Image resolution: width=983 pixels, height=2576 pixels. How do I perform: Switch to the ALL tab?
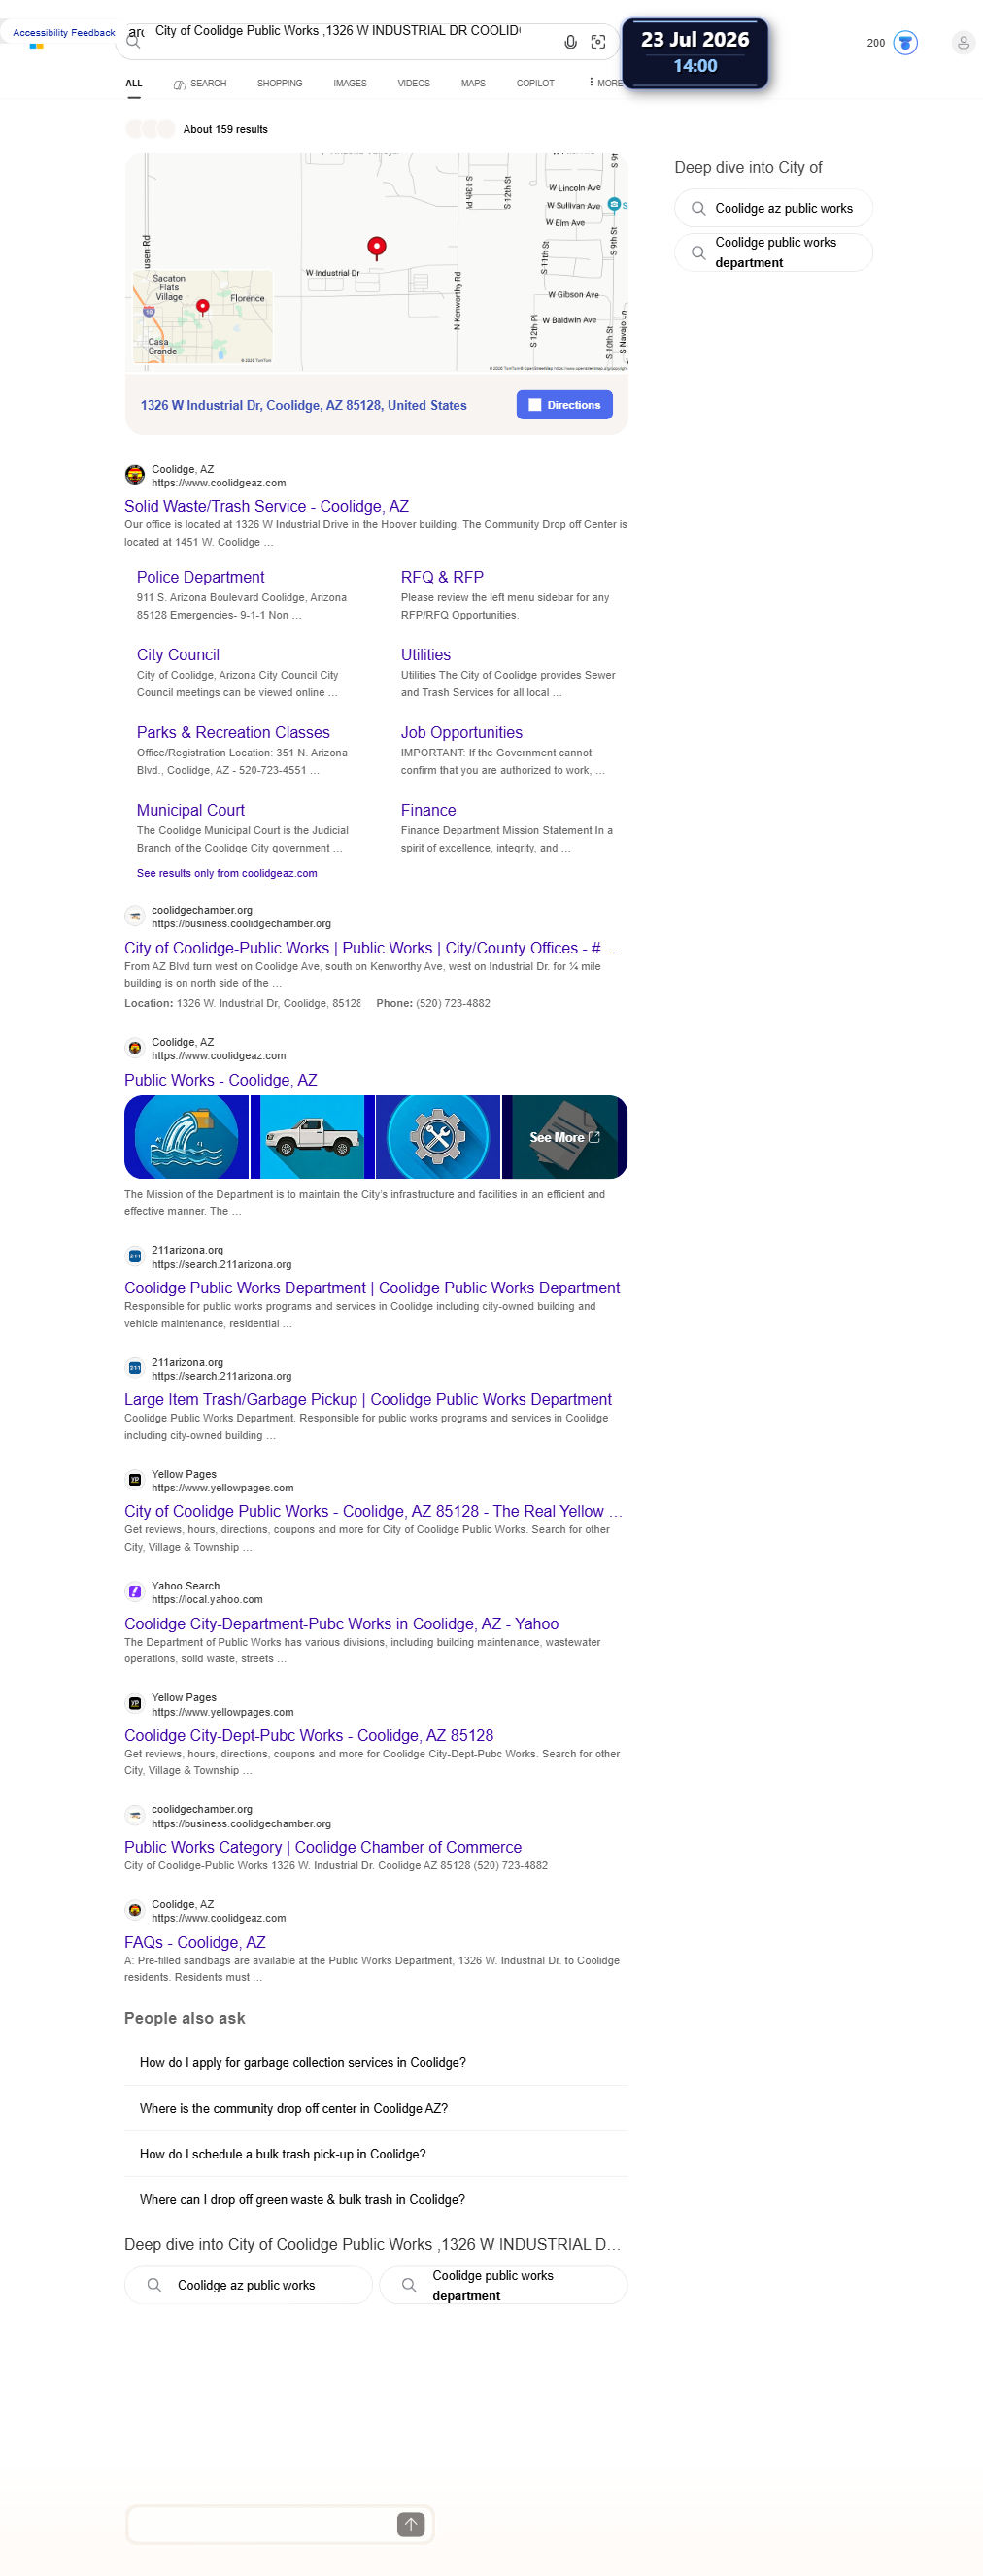pyautogui.click(x=134, y=83)
